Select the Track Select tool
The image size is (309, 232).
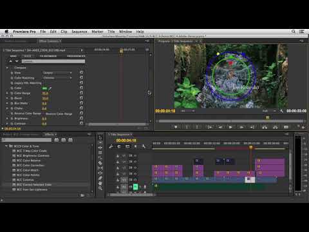(100, 142)
